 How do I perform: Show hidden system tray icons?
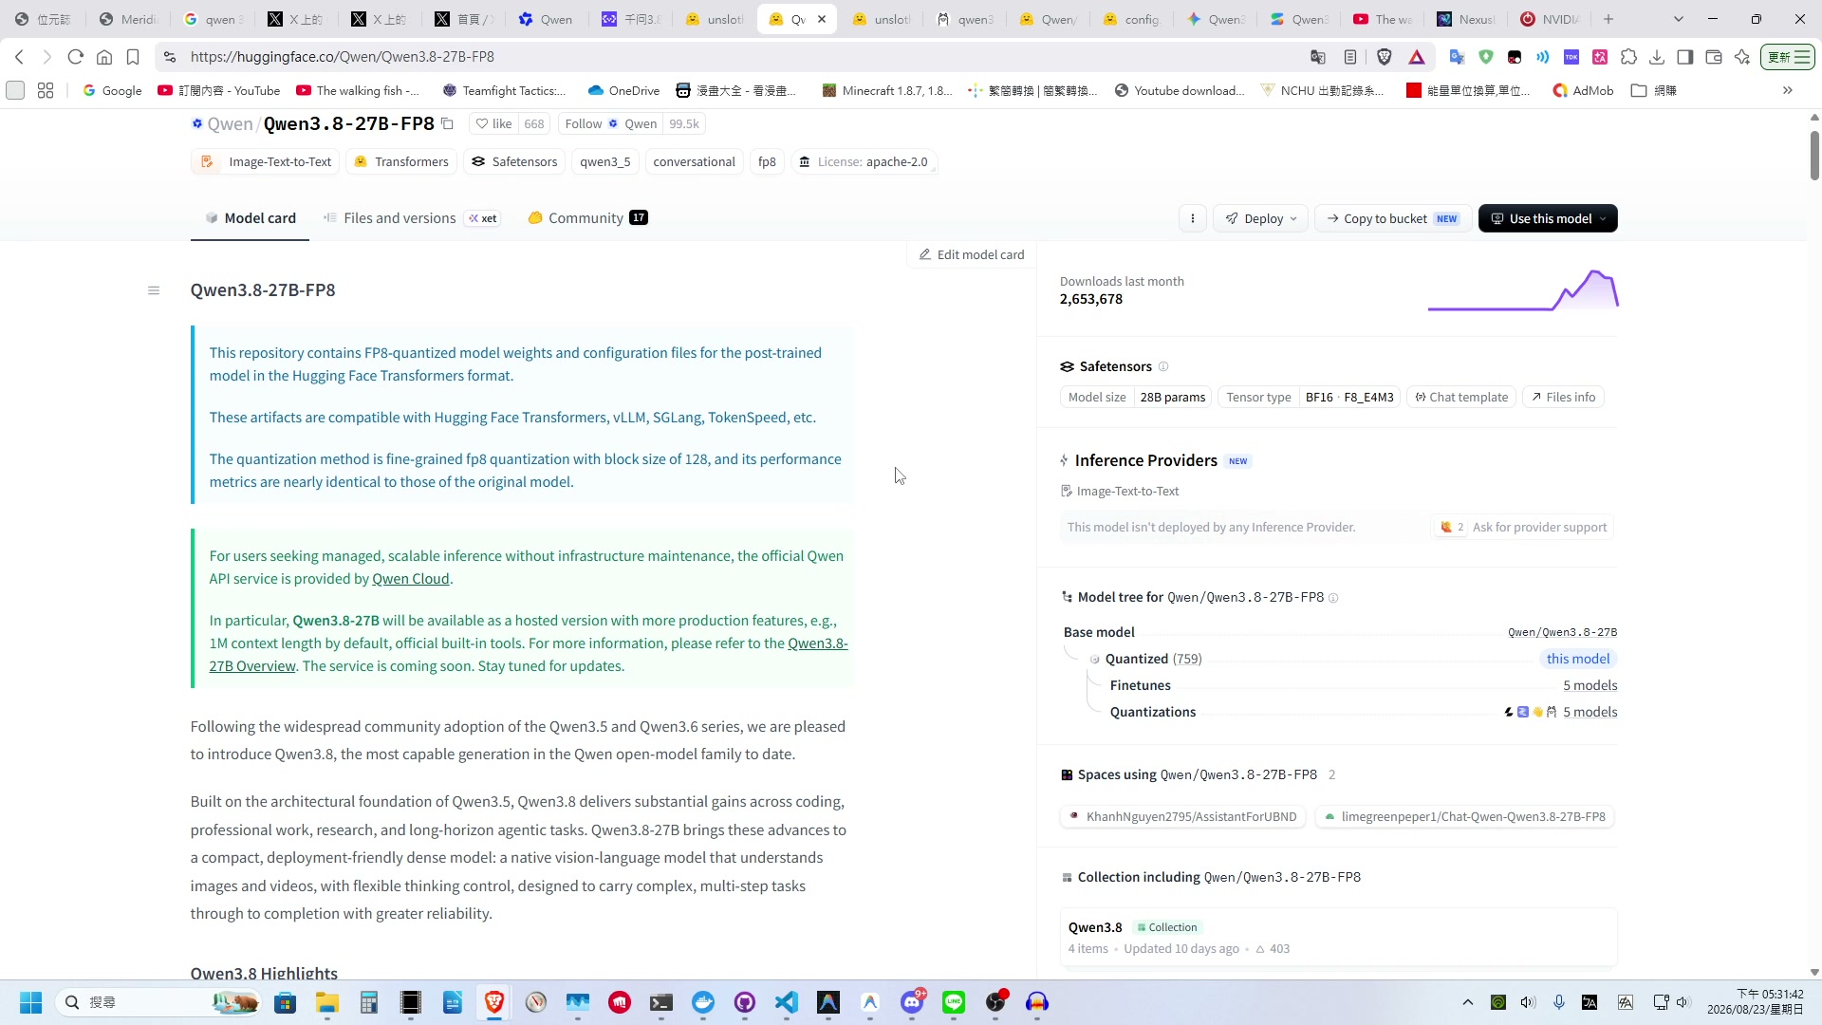coord(1468,1002)
